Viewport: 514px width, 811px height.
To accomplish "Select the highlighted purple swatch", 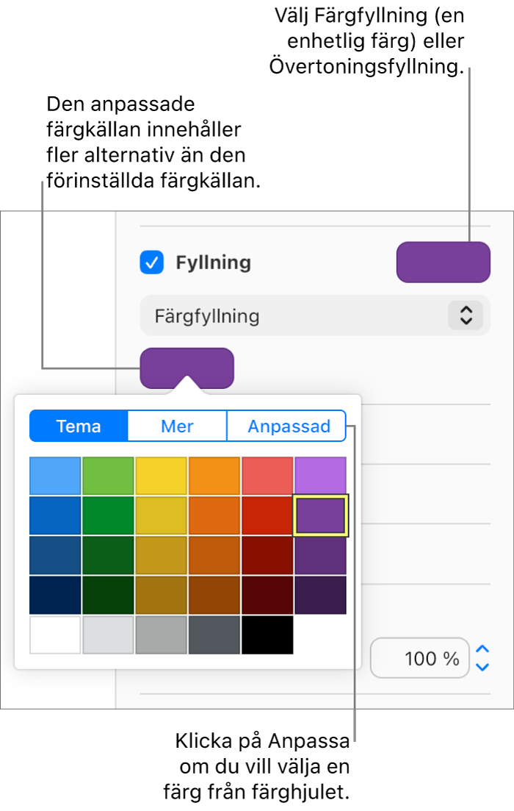I will 320,515.
